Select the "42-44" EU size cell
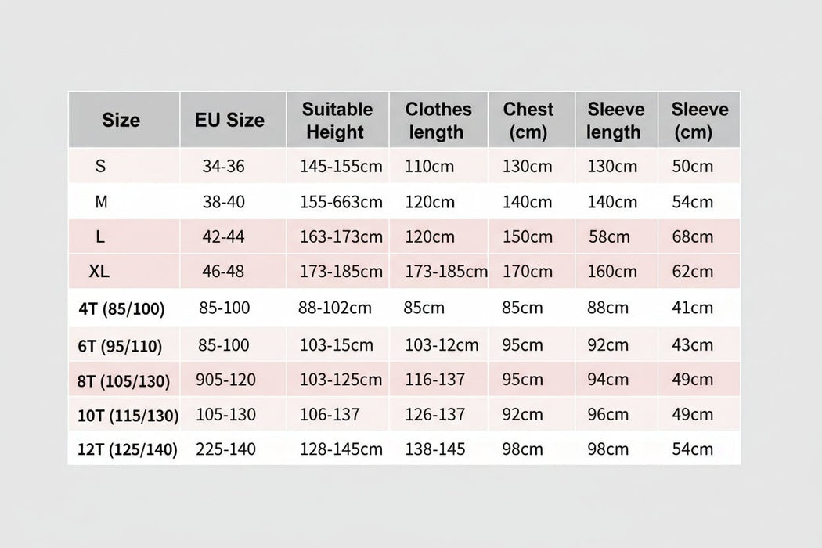This screenshot has width=822, height=548. pyautogui.click(x=223, y=236)
